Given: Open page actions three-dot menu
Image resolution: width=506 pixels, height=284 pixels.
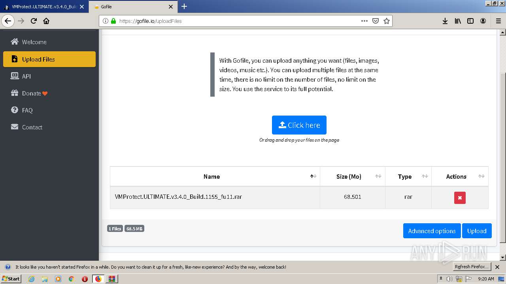Looking at the screenshot, I should pyautogui.click(x=364, y=21).
